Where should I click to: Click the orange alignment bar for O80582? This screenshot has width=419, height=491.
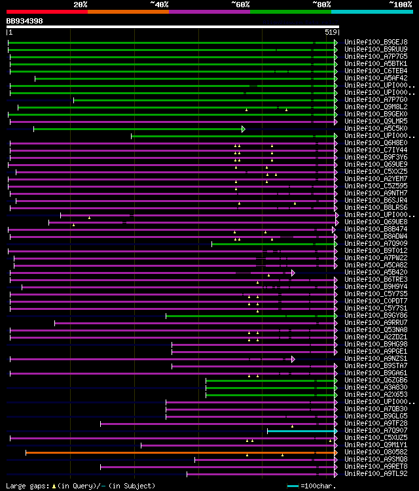(x=180, y=453)
